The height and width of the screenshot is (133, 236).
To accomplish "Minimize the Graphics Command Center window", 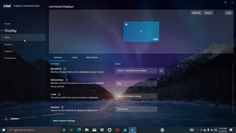I will [x=218, y=3].
